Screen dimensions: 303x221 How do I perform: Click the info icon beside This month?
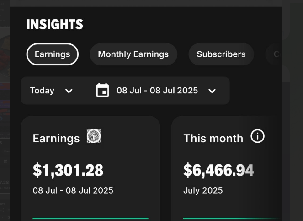point(257,136)
